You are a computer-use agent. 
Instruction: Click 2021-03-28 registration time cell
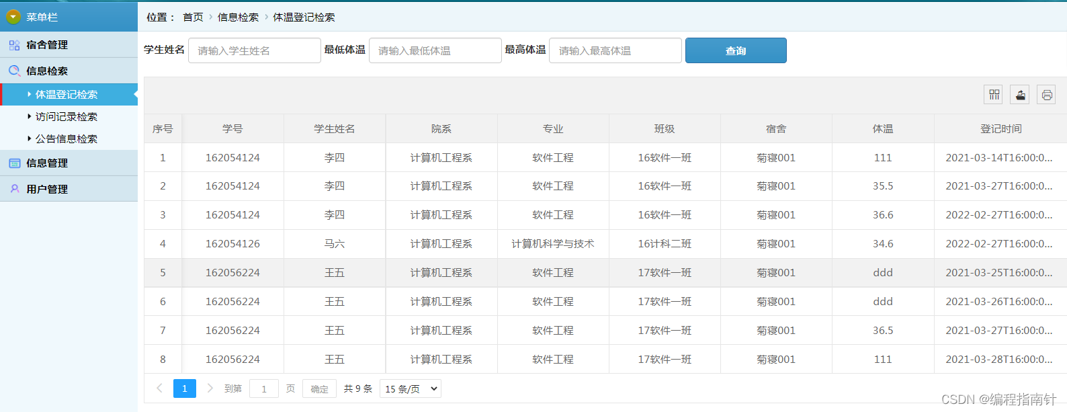click(1000, 360)
